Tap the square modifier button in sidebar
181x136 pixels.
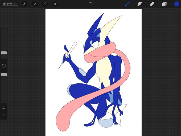4,66
